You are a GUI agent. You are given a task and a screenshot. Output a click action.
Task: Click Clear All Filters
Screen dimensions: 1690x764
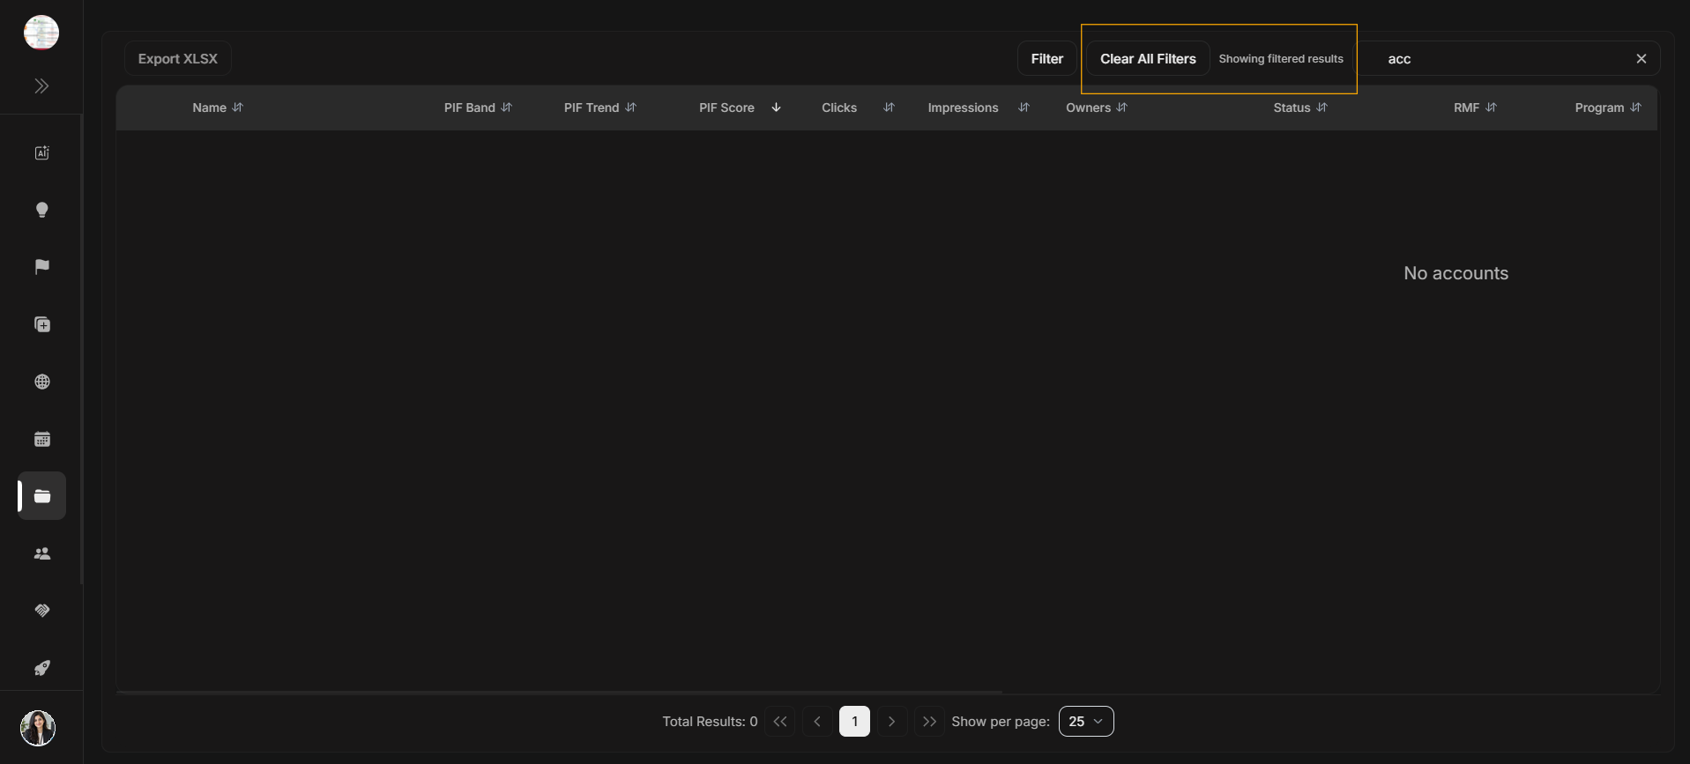(x=1148, y=59)
